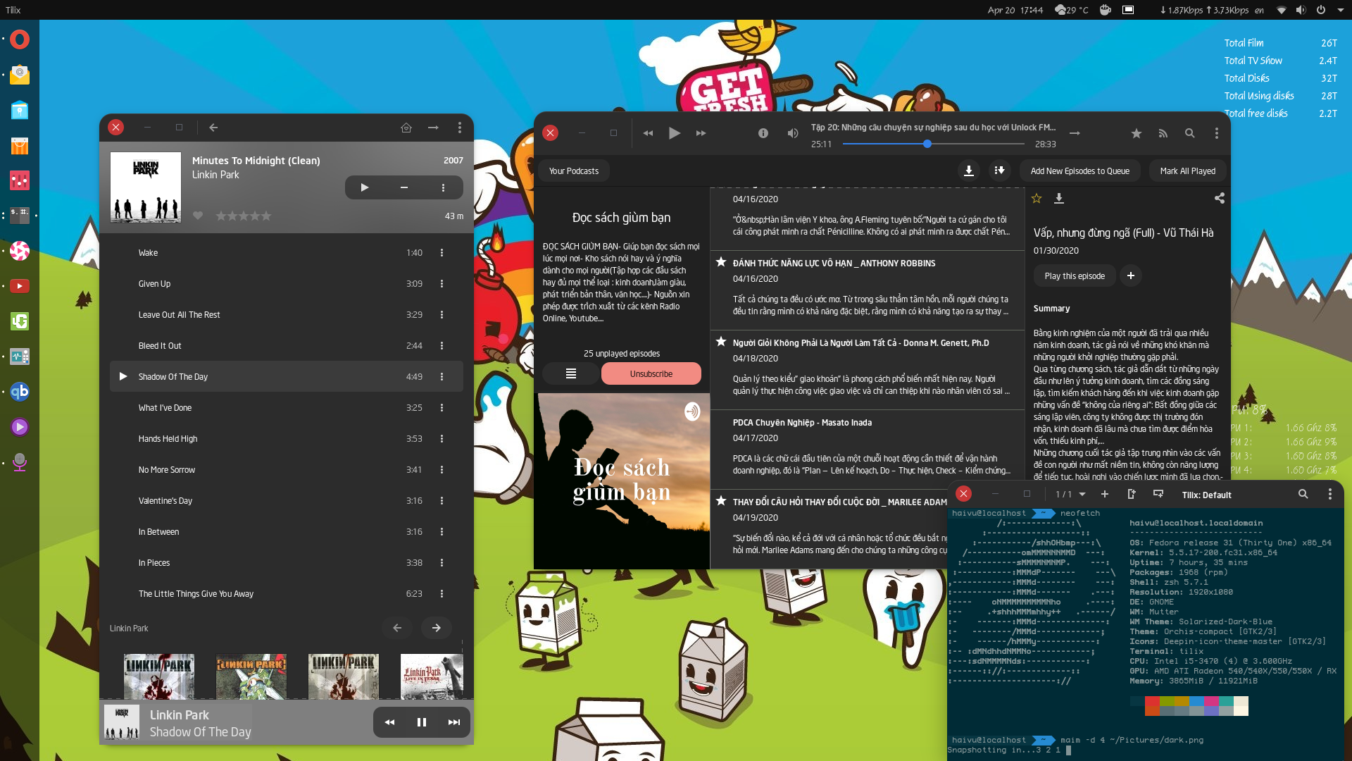This screenshot has height=761, width=1352.
Task: Open the Tilix 1/1 session switcher
Action: (1070, 495)
